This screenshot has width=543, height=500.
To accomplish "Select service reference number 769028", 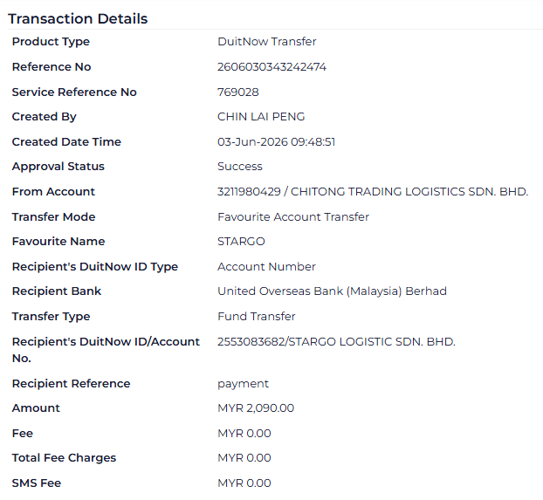I will click(x=238, y=92).
